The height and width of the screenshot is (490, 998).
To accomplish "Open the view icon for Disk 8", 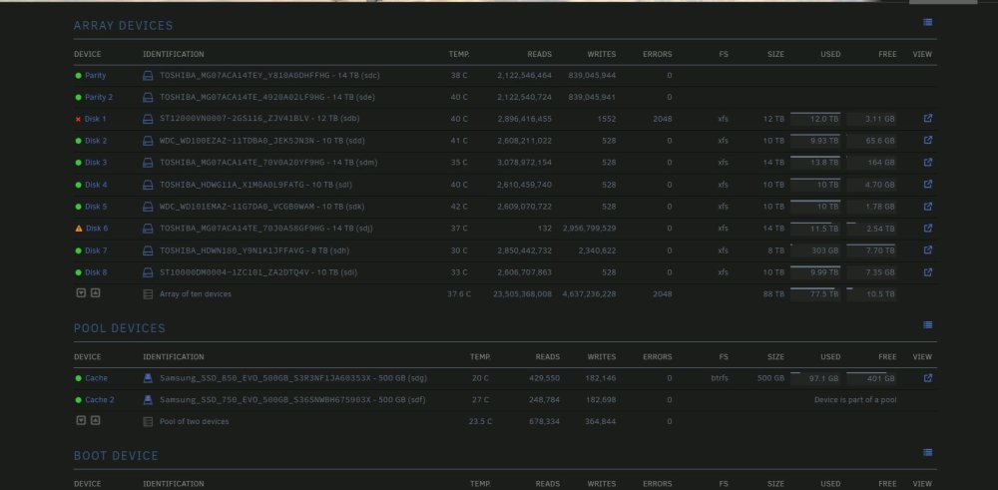I will click(928, 271).
